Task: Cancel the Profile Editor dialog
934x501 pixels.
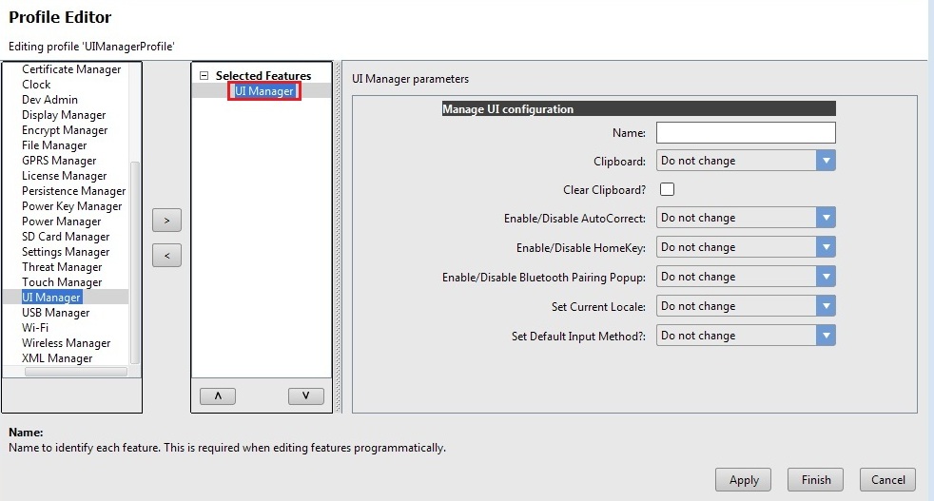Action: point(887,480)
